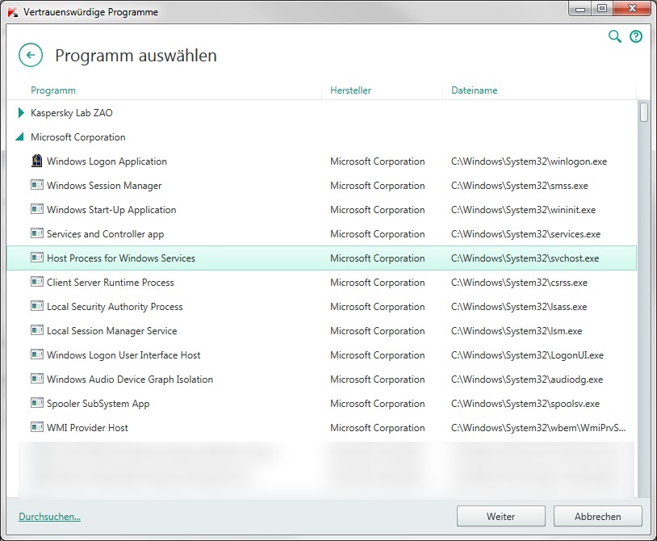Click the Abbrechen button
The image size is (657, 541).
click(x=598, y=516)
